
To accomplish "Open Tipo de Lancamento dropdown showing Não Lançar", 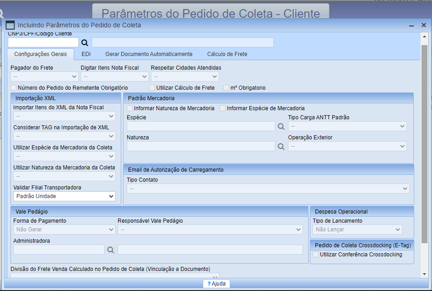I will (357, 230).
